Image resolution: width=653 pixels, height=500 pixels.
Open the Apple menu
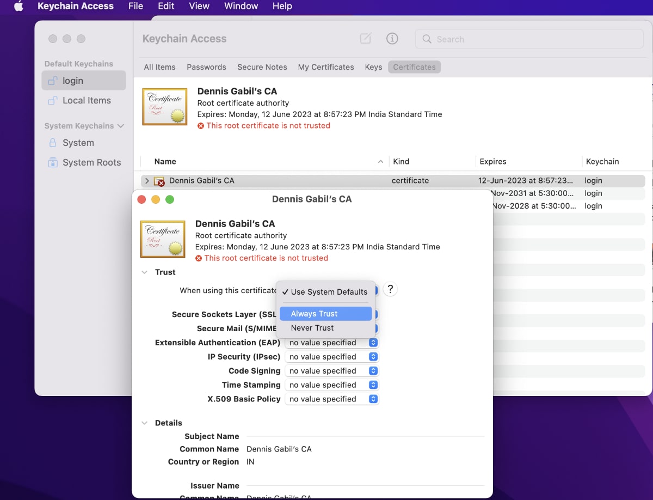19,7
